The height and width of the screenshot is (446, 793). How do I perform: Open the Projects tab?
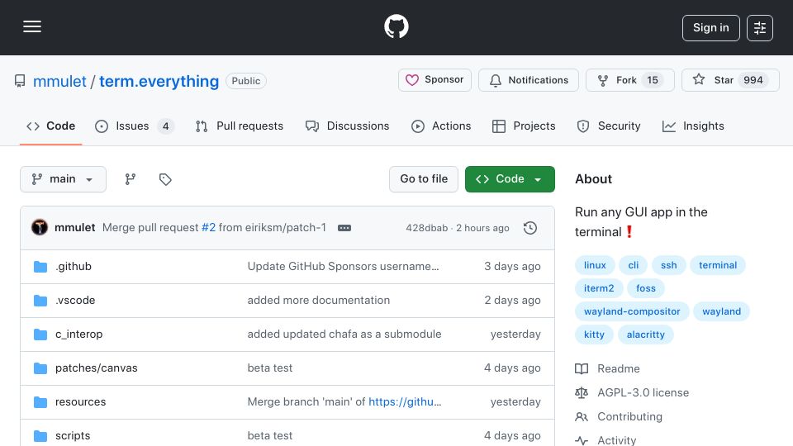(524, 126)
